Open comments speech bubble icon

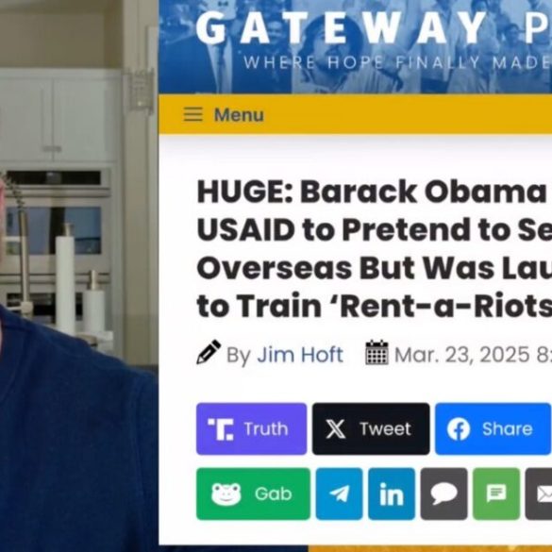tap(443, 493)
